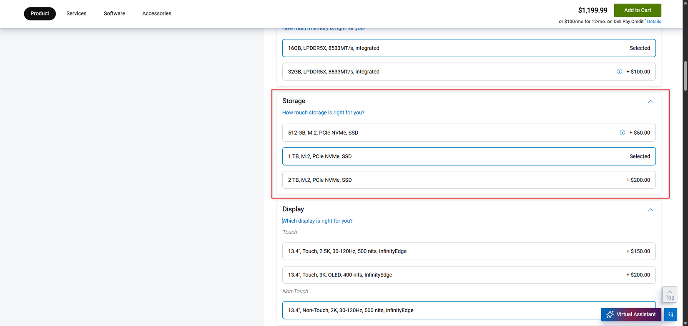Click the Add to Cart button

pyautogui.click(x=637, y=10)
